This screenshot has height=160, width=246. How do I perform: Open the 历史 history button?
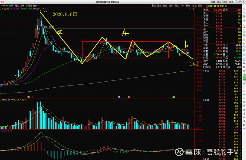(165, 6)
